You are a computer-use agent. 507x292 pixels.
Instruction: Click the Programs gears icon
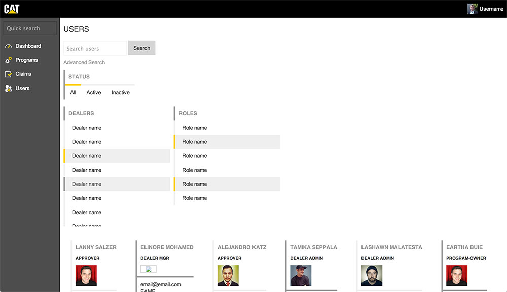9,60
